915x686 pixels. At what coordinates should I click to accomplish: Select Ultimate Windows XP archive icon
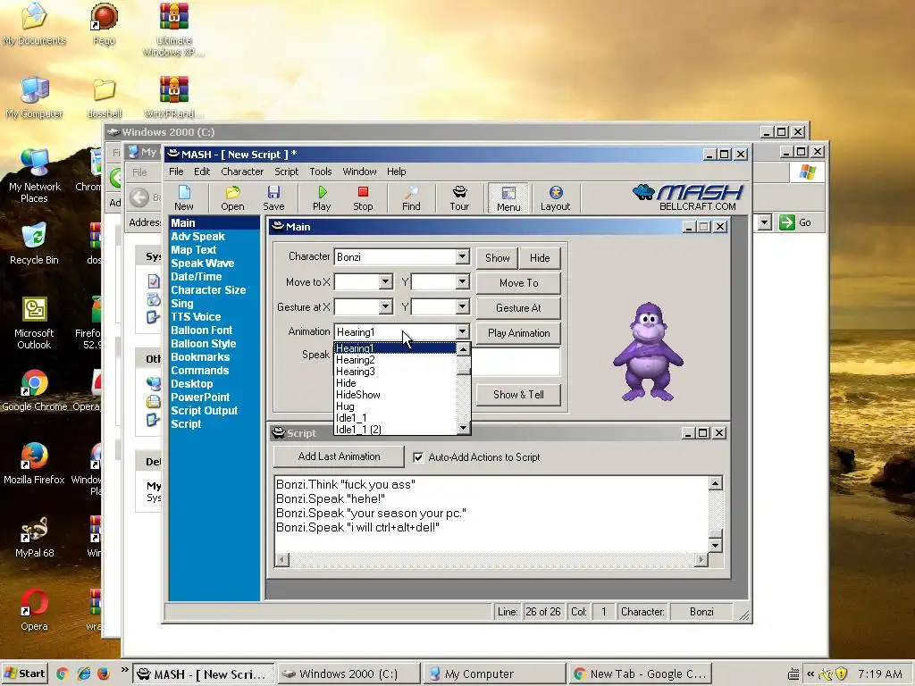(x=174, y=29)
